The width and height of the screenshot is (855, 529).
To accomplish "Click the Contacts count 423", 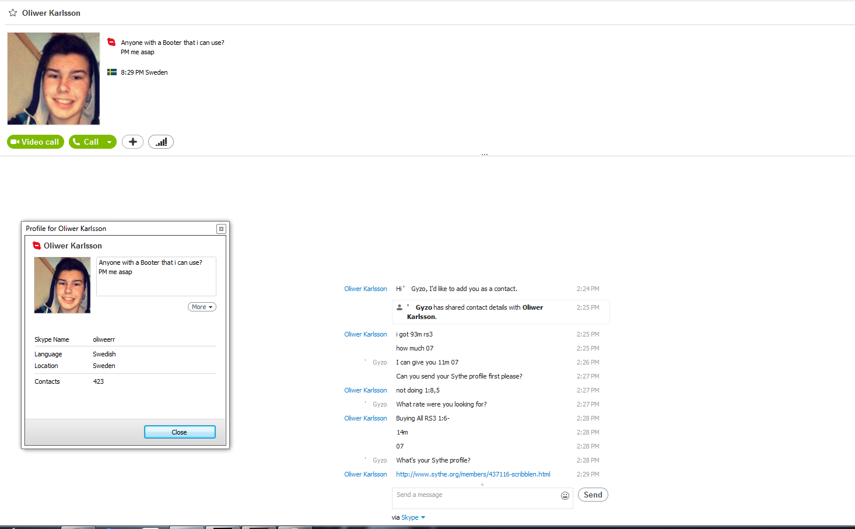I will click(x=99, y=381).
